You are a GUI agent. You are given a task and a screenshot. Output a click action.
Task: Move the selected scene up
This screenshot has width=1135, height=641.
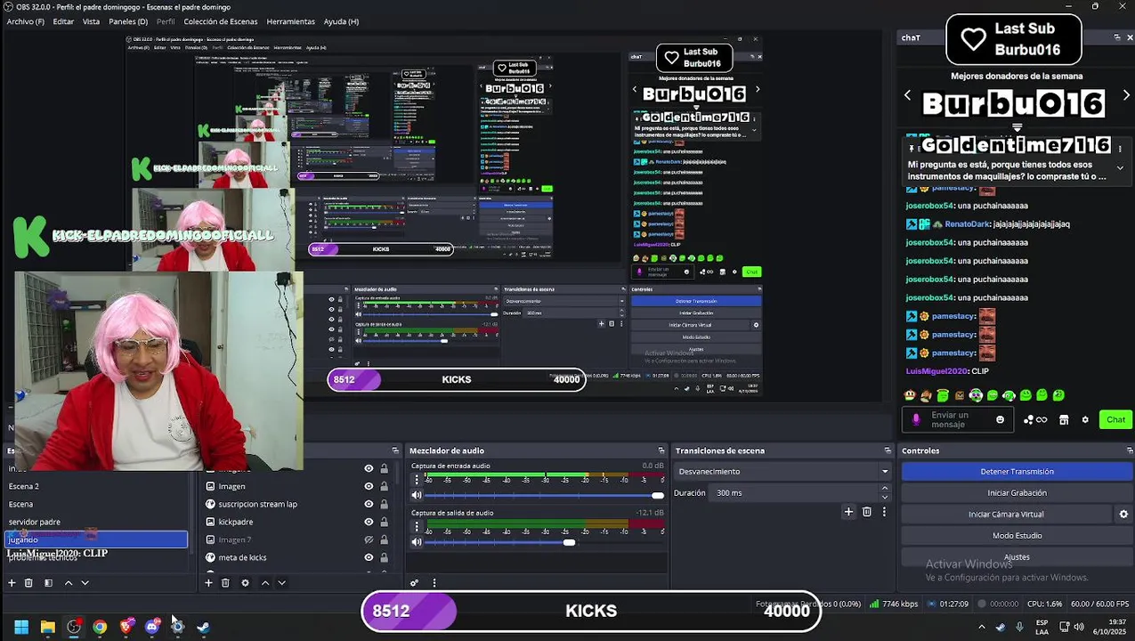[x=68, y=583]
